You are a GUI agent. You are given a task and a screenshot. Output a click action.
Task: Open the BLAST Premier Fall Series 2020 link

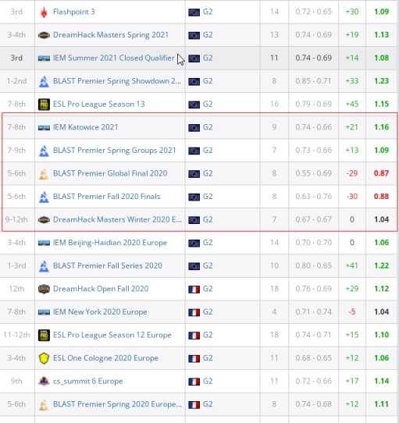point(108,265)
